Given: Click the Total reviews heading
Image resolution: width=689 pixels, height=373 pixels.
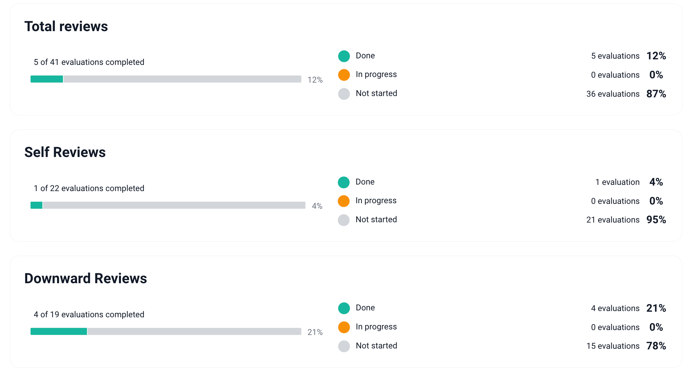Looking at the screenshot, I should click(66, 26).
